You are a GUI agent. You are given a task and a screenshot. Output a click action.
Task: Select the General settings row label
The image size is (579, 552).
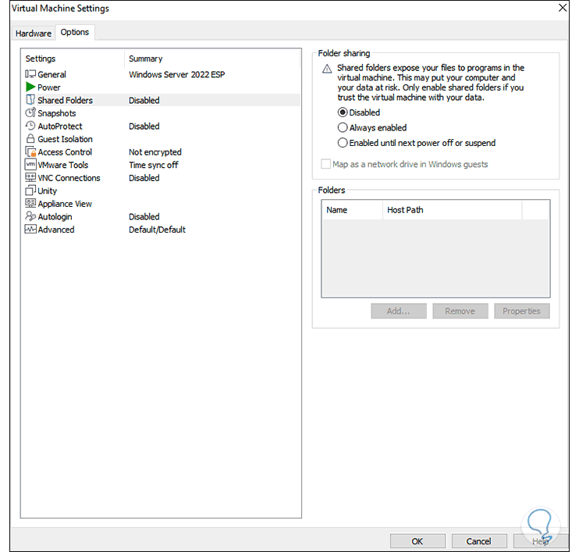(x=52, y=74)
